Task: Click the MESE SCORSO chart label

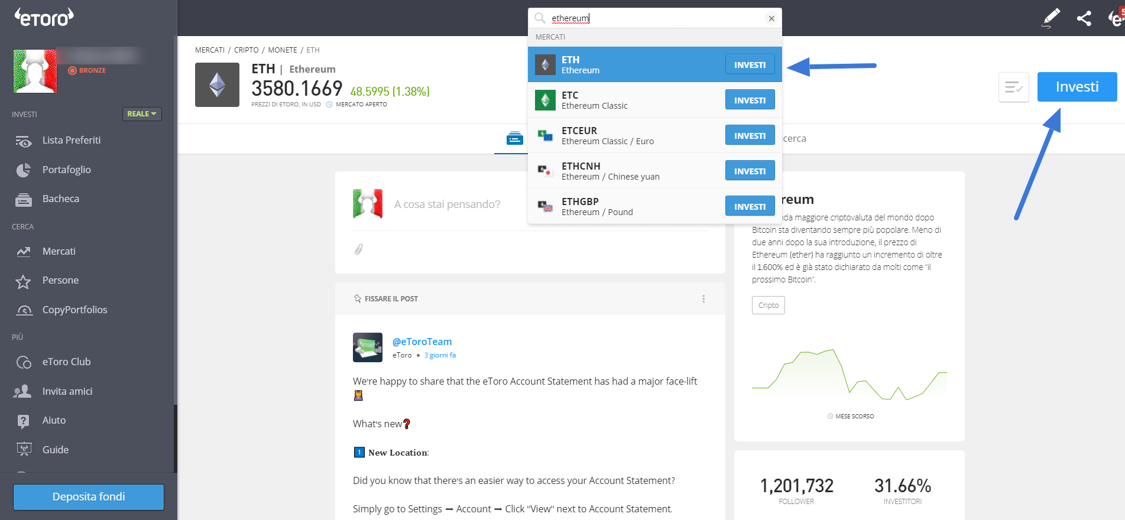Action: (851, 417)
